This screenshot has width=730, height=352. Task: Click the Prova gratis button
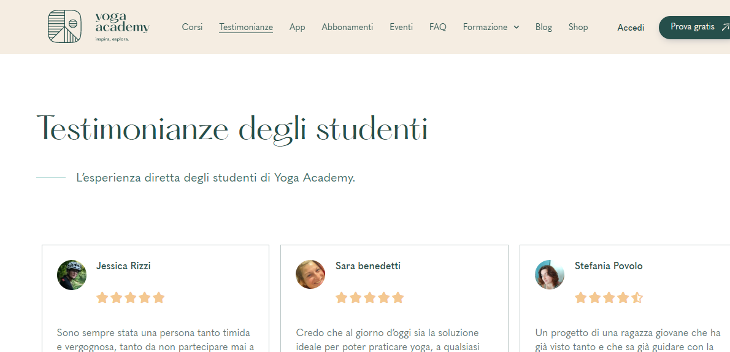click(x=694, y=28)
